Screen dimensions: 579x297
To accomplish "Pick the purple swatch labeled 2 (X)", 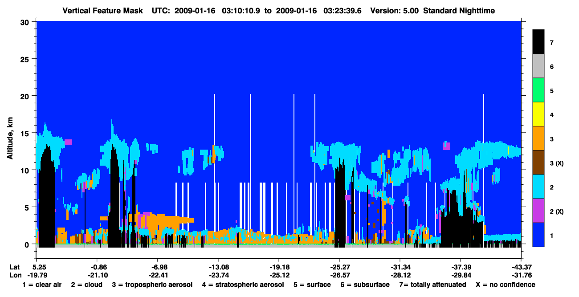I will point(538,211).
